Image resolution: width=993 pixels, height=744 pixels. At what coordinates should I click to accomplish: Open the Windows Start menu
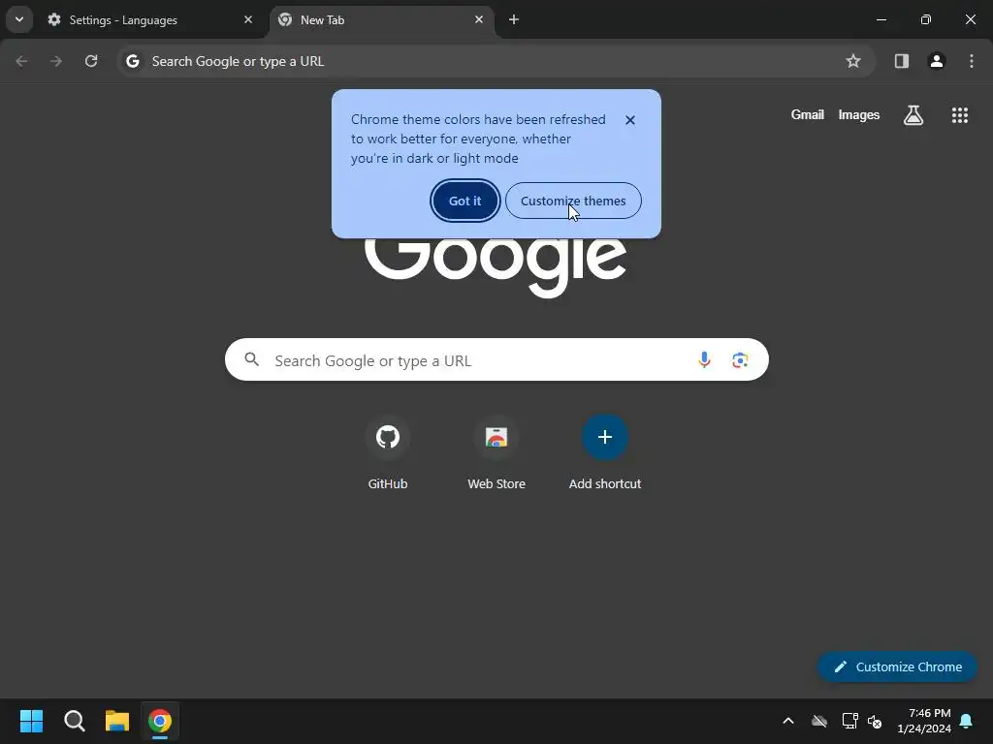pos(31,721)
